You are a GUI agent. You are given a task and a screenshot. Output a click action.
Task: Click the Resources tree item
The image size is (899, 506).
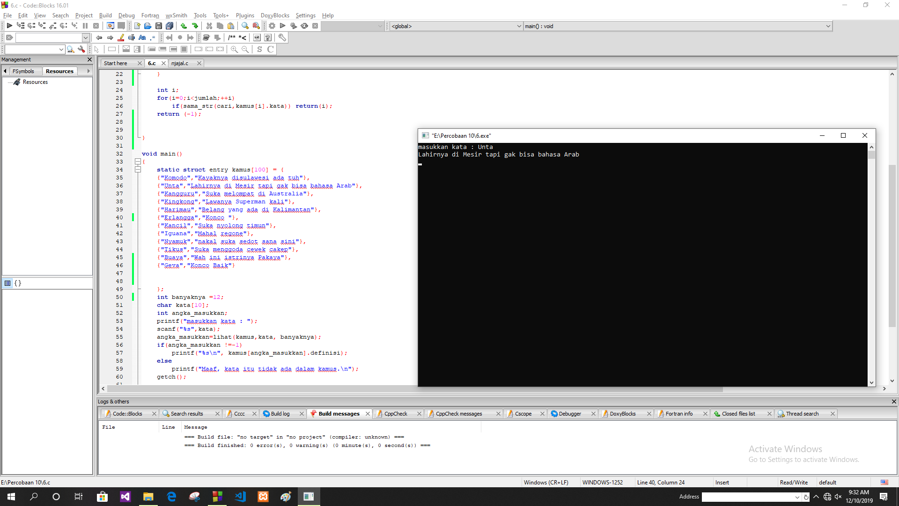pyautogui.click(x=35, y=82)
